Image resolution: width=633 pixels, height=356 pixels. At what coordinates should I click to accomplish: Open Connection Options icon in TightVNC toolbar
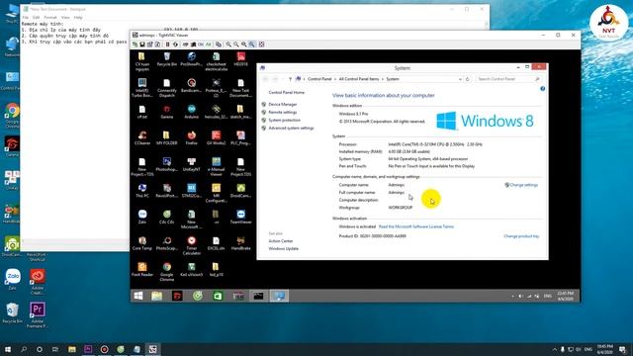(x=149, y=44)
